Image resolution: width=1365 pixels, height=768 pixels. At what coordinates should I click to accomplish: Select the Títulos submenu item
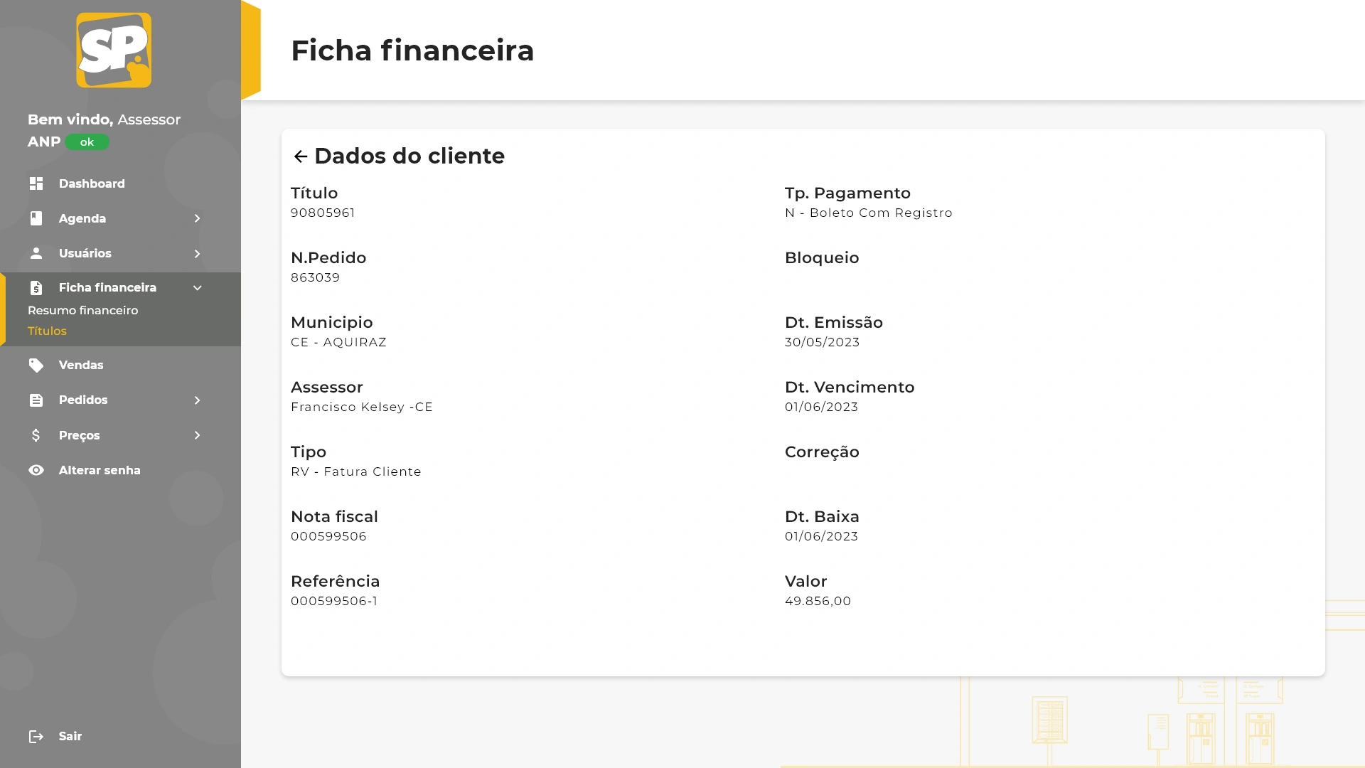coord(47,331)
